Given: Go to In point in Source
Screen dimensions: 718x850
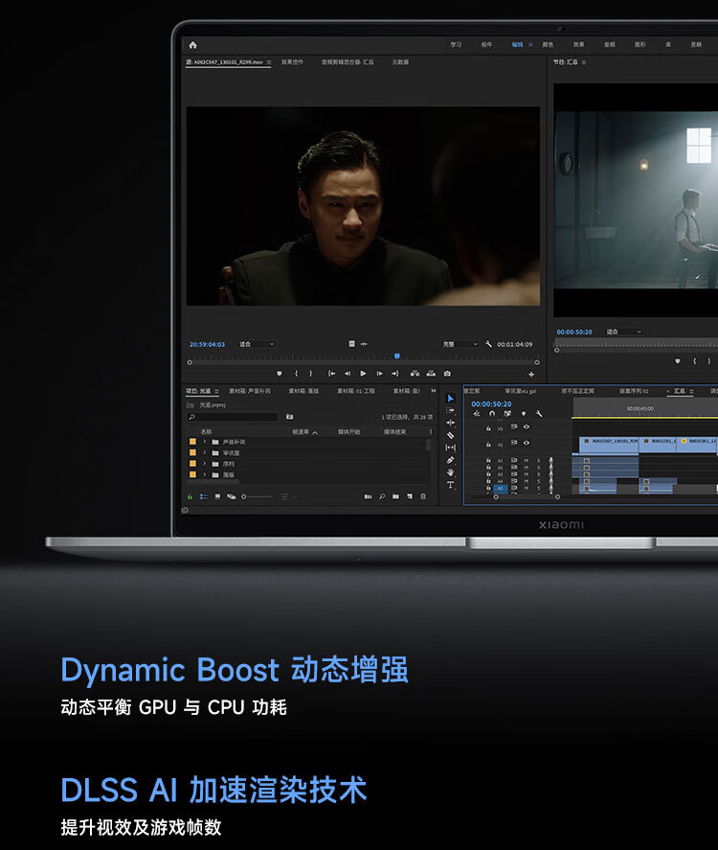Looking at the screenshot, I should 331,374.
